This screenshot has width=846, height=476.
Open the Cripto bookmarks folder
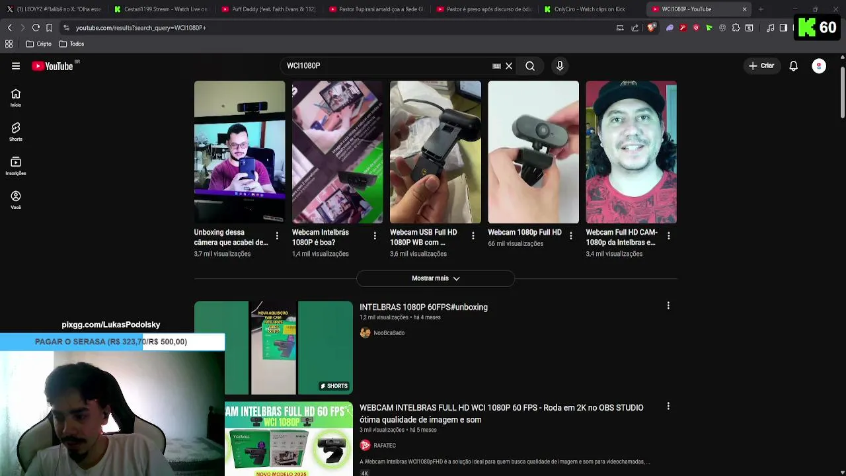(x=39, y=44)
